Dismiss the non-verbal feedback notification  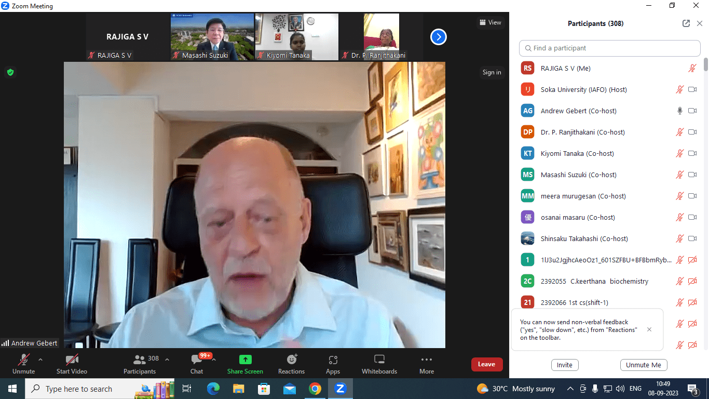tap(649, 329)
